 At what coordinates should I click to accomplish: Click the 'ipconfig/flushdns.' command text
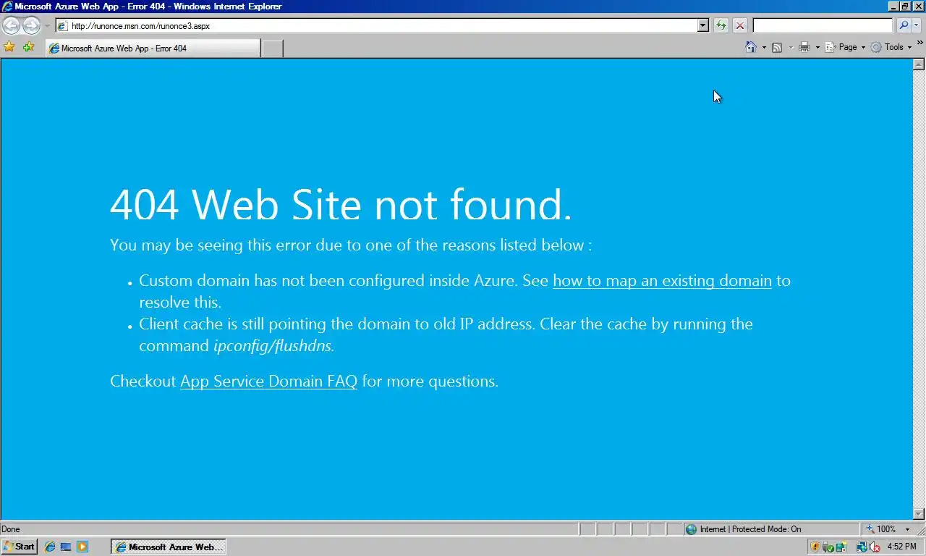click(273, 346)
